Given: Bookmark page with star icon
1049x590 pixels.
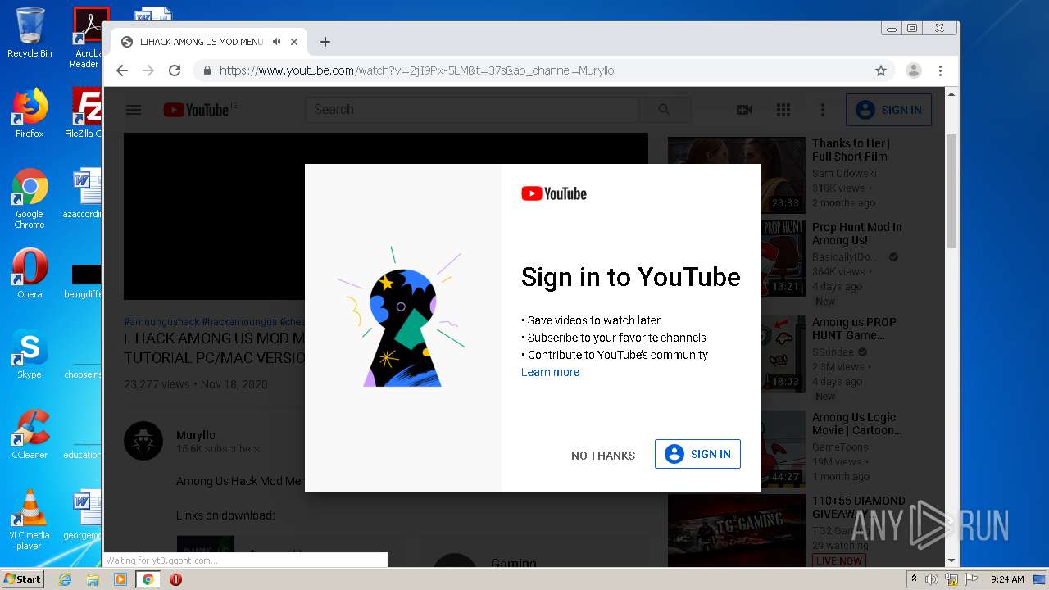Looking at the screenshot, I should [881, 70].
